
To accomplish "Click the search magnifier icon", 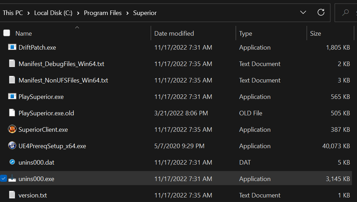I will point(345,12).
